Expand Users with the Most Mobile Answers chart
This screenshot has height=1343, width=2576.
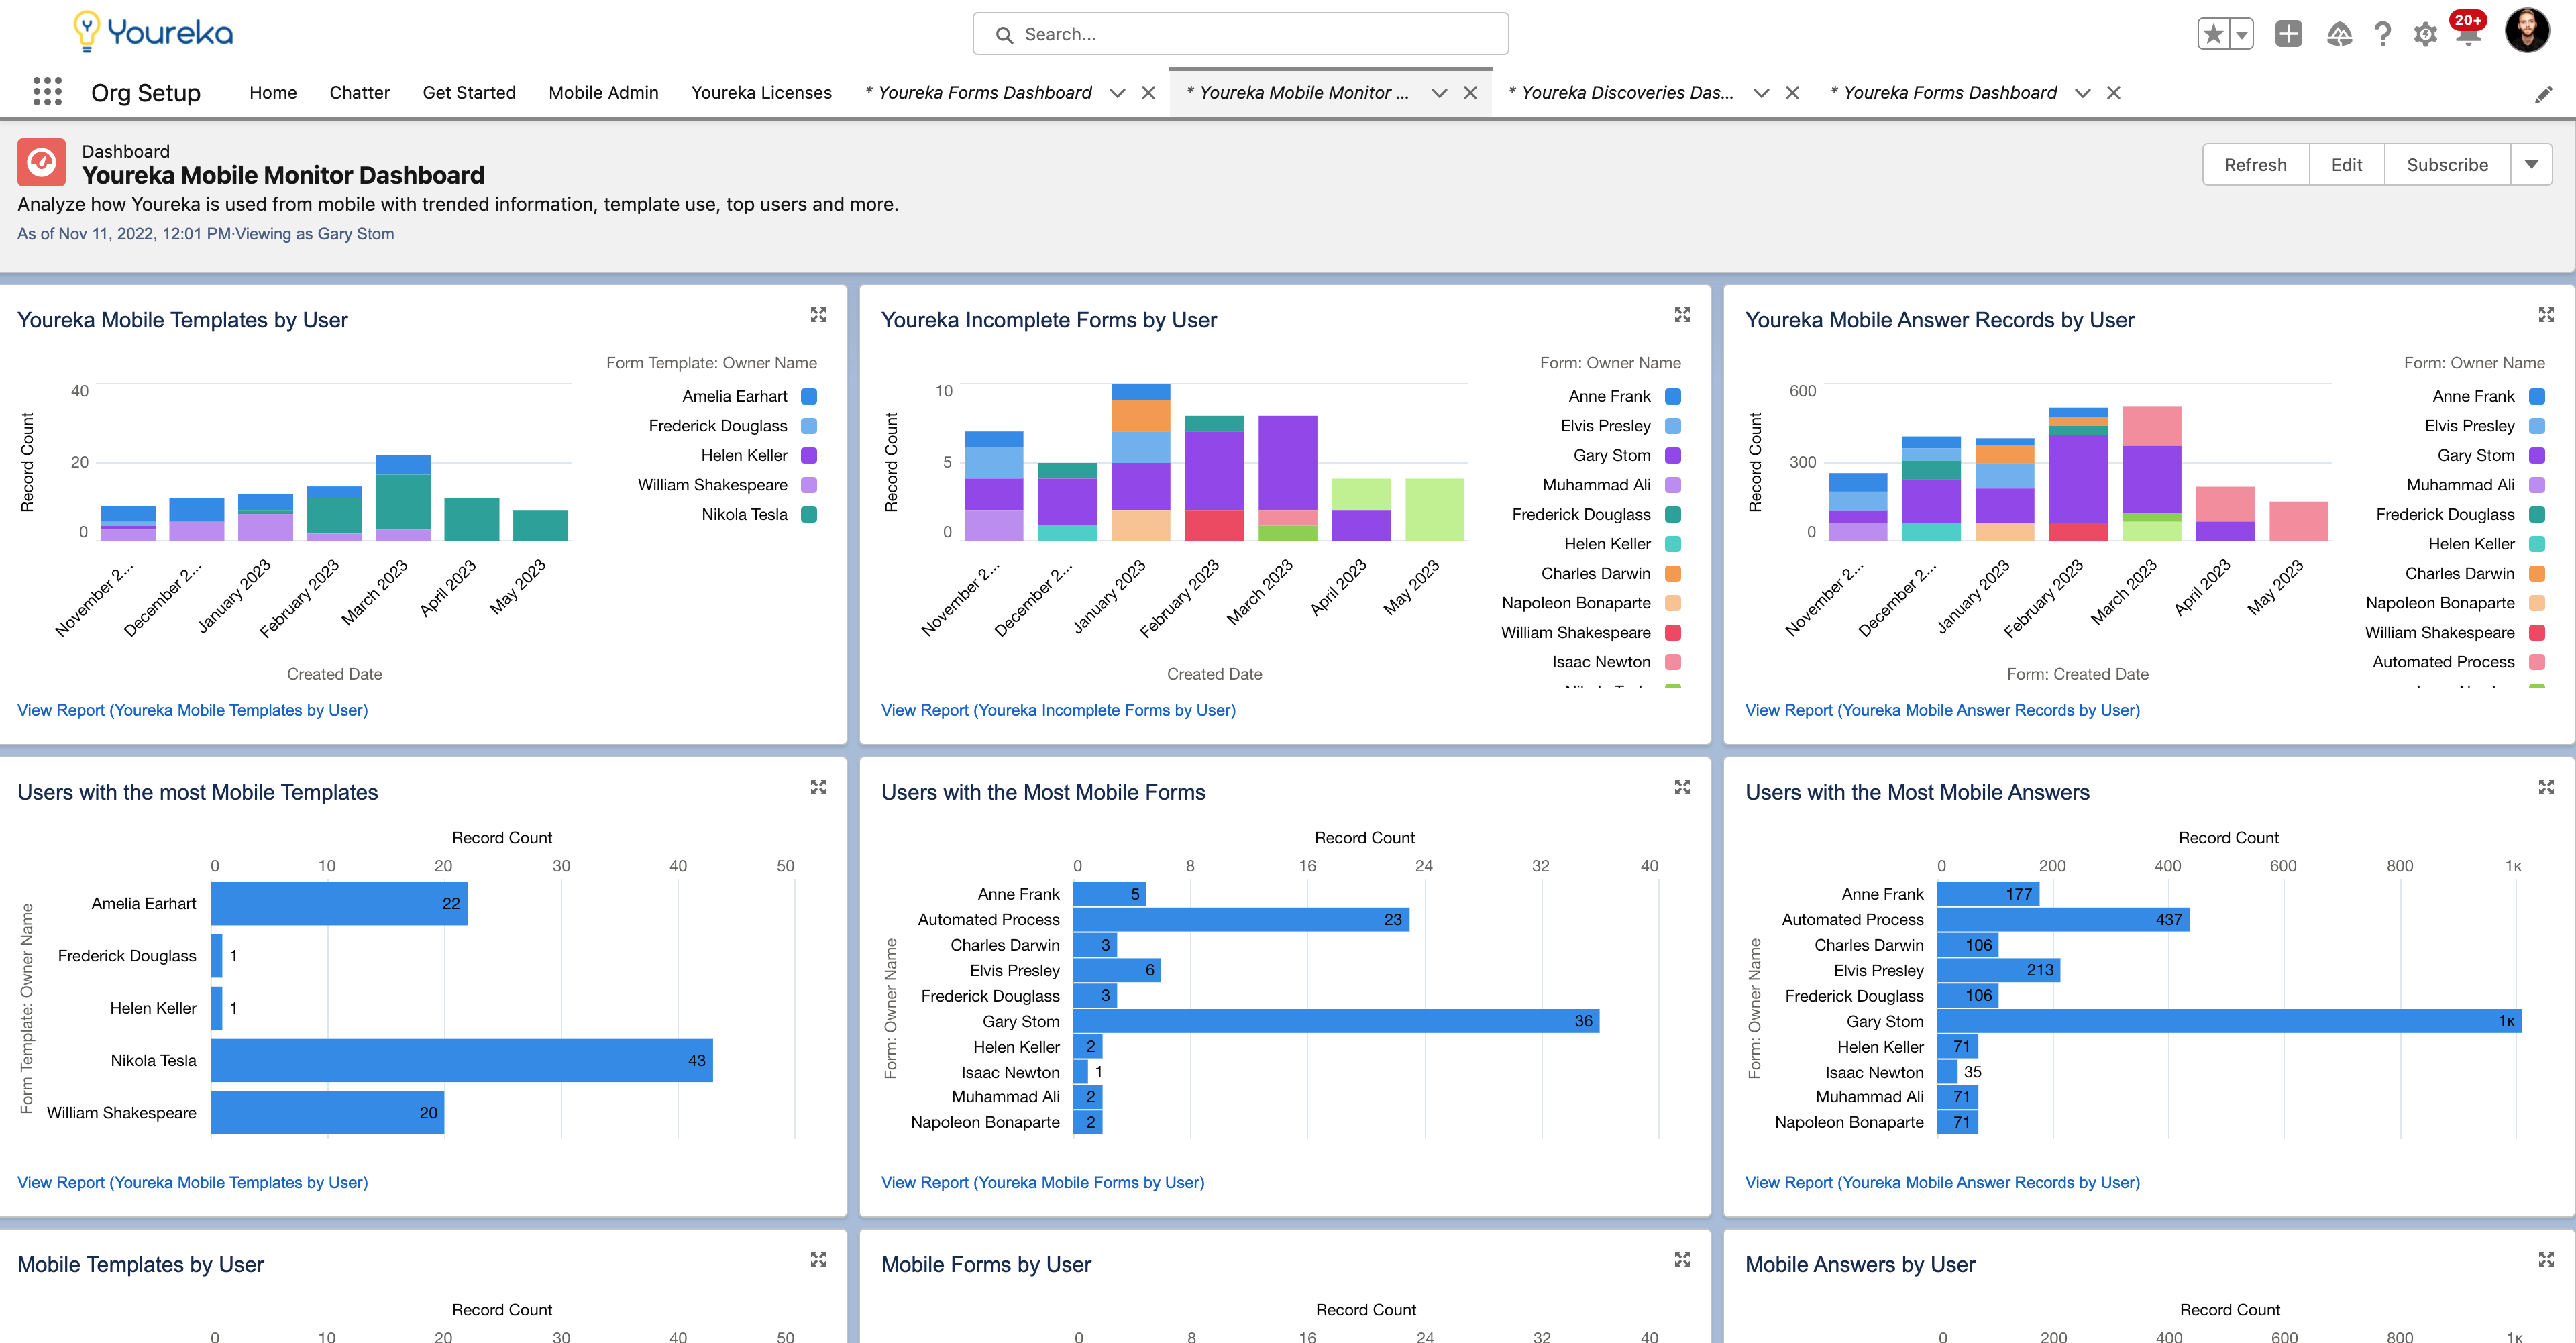coord(2546,787)
